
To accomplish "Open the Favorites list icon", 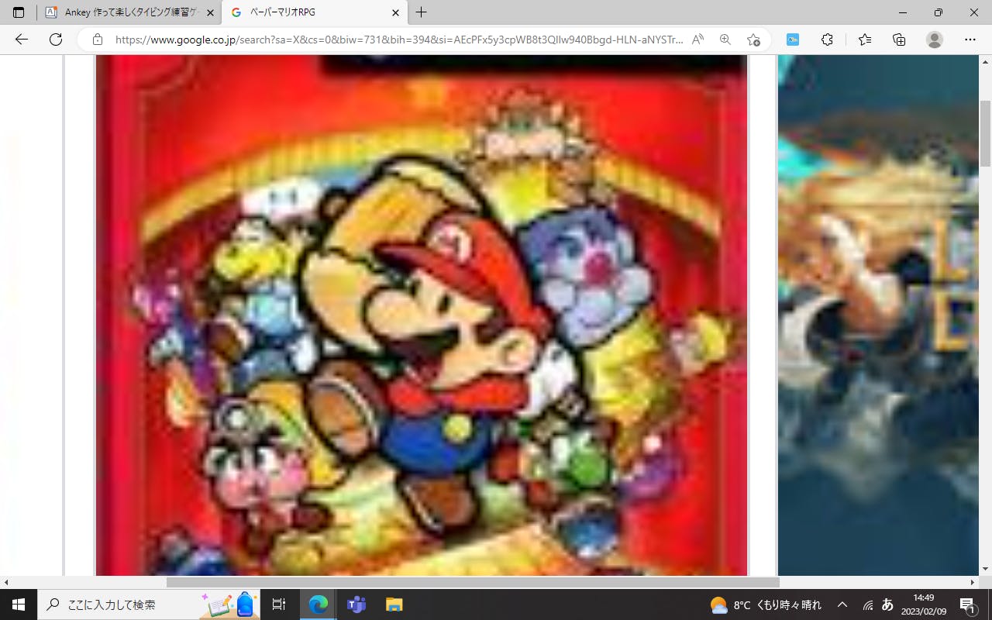I will pos(865,40).
